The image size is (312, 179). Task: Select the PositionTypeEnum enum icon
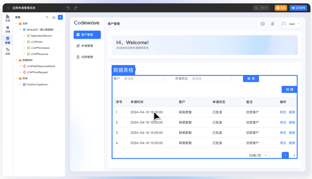pos(24,84)
